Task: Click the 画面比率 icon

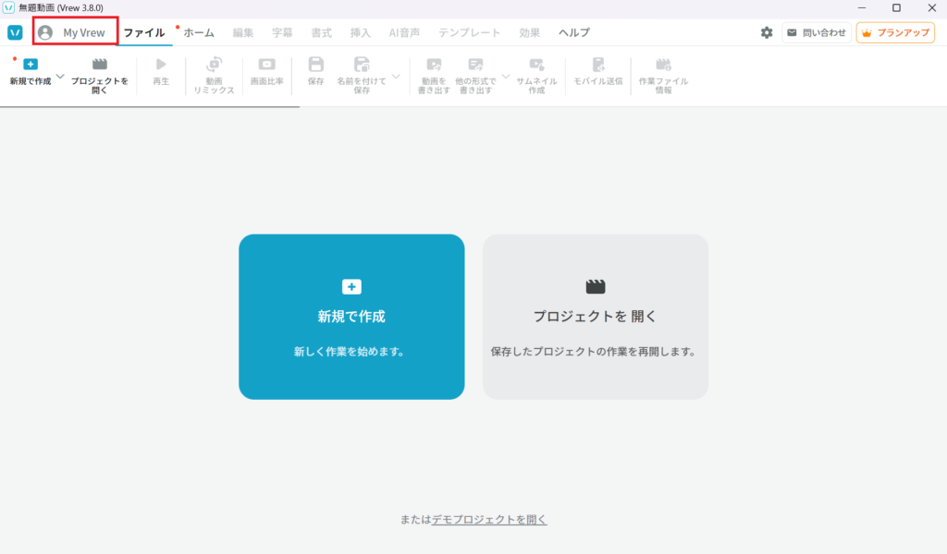Action: (x=267, y=65)
